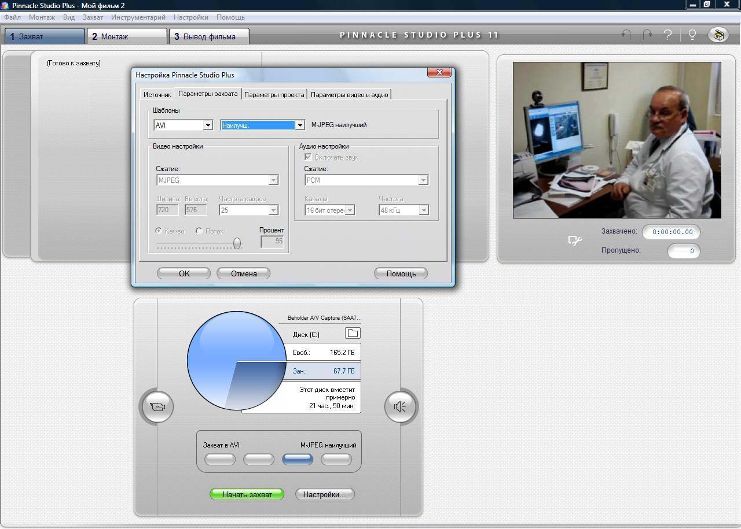Click the Pinnacle Studio app icon in title bar

[x=5, y=5]
